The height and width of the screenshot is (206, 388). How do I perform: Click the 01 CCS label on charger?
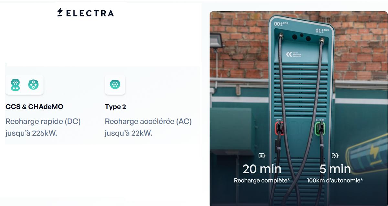click(x=322, y=30)
